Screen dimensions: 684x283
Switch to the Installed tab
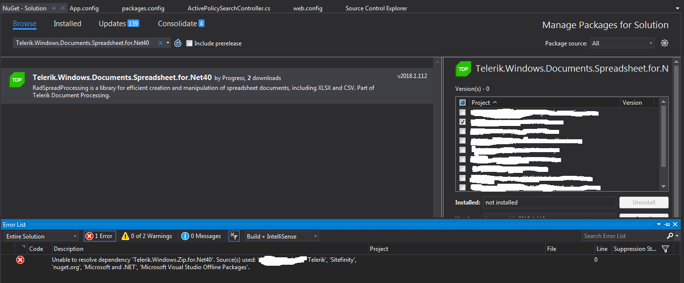point(67,24)
